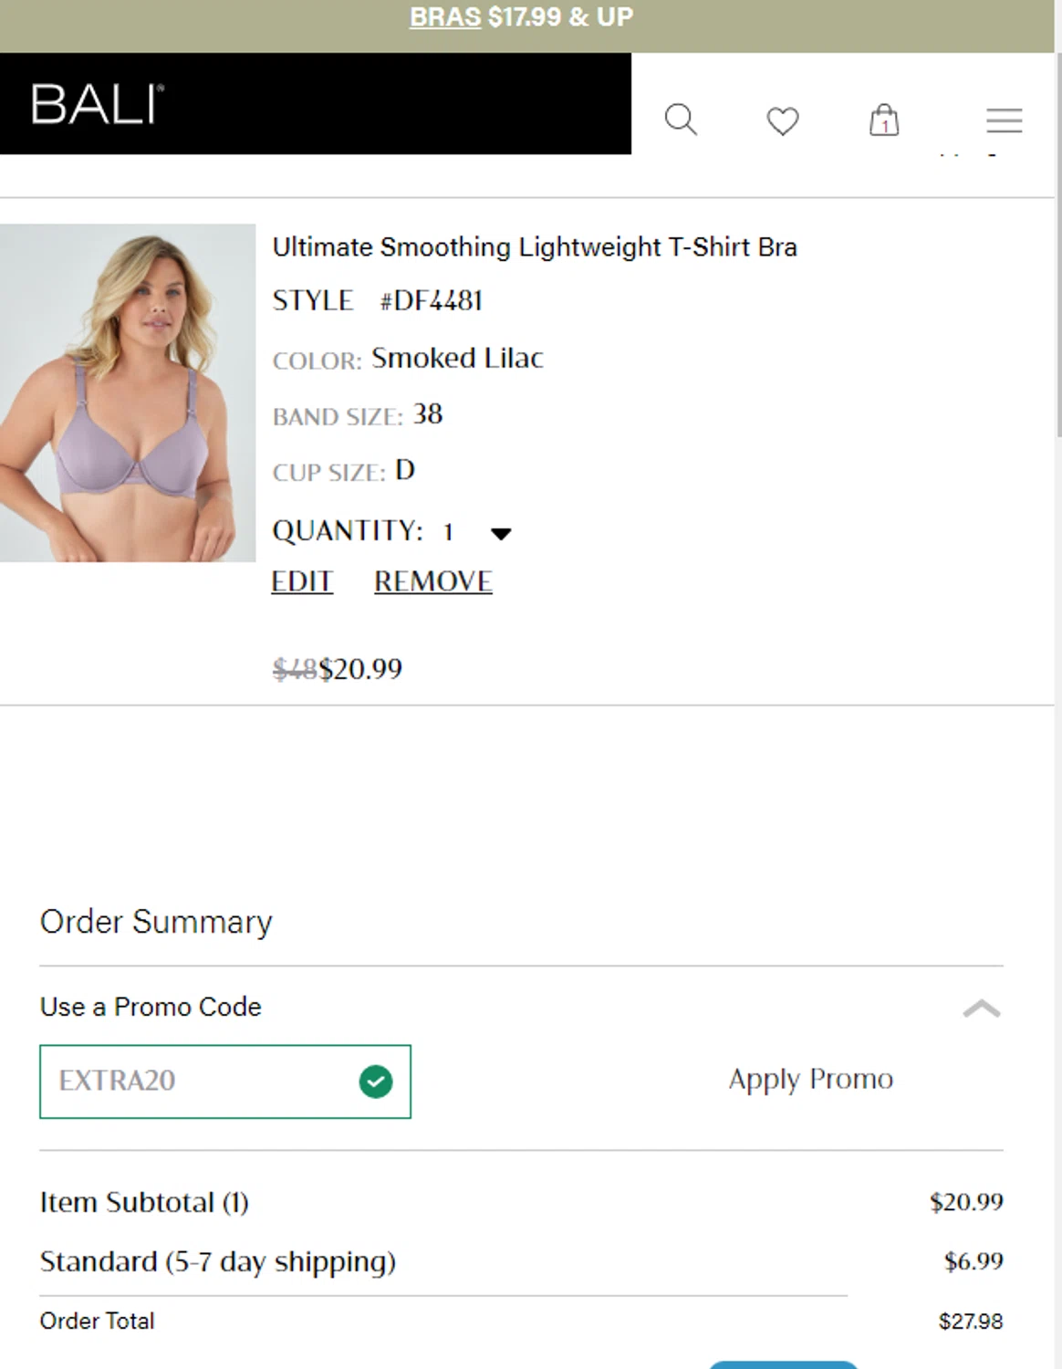Click REMOVE to delete the bra item

pos(433,581)
